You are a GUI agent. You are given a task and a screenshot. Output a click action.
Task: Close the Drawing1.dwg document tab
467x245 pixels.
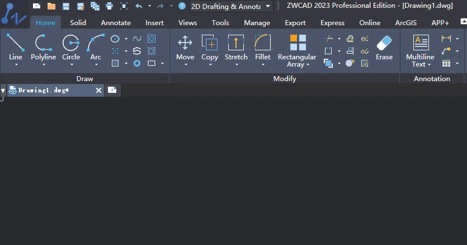pyautogui.click(x=98, y=90)
